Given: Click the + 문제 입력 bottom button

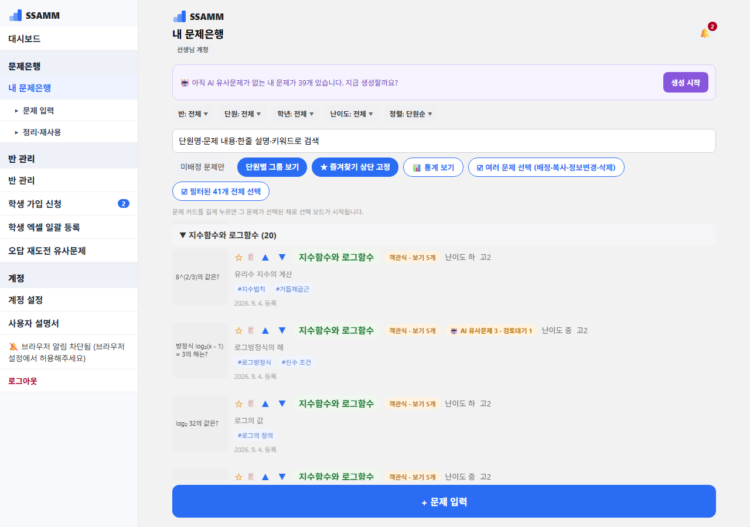Looking at the screenshot, I should 444,501.
